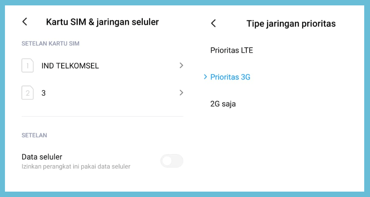Tap Izinkan perangkat ini pakai data seluler text
The height and width of the screenshot is (197, 370).
(76, 166)
